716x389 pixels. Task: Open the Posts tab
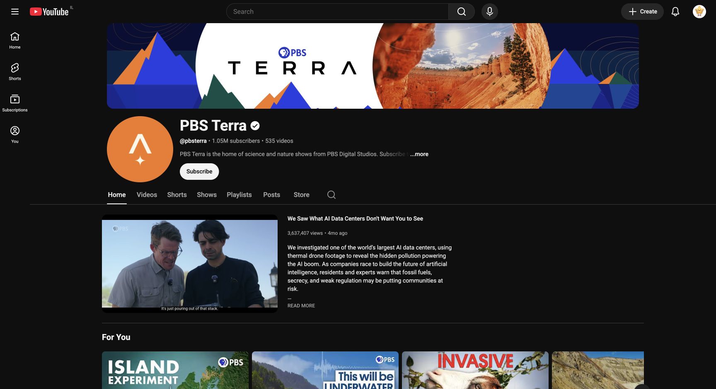coord(272,195)
